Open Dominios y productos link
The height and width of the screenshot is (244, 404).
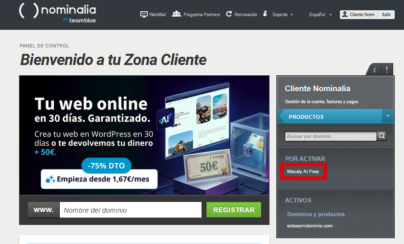coord(316,214)
